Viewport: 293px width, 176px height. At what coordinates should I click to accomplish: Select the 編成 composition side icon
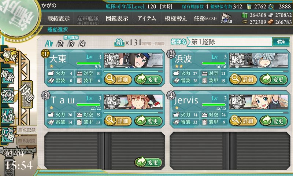pos(9,56)
